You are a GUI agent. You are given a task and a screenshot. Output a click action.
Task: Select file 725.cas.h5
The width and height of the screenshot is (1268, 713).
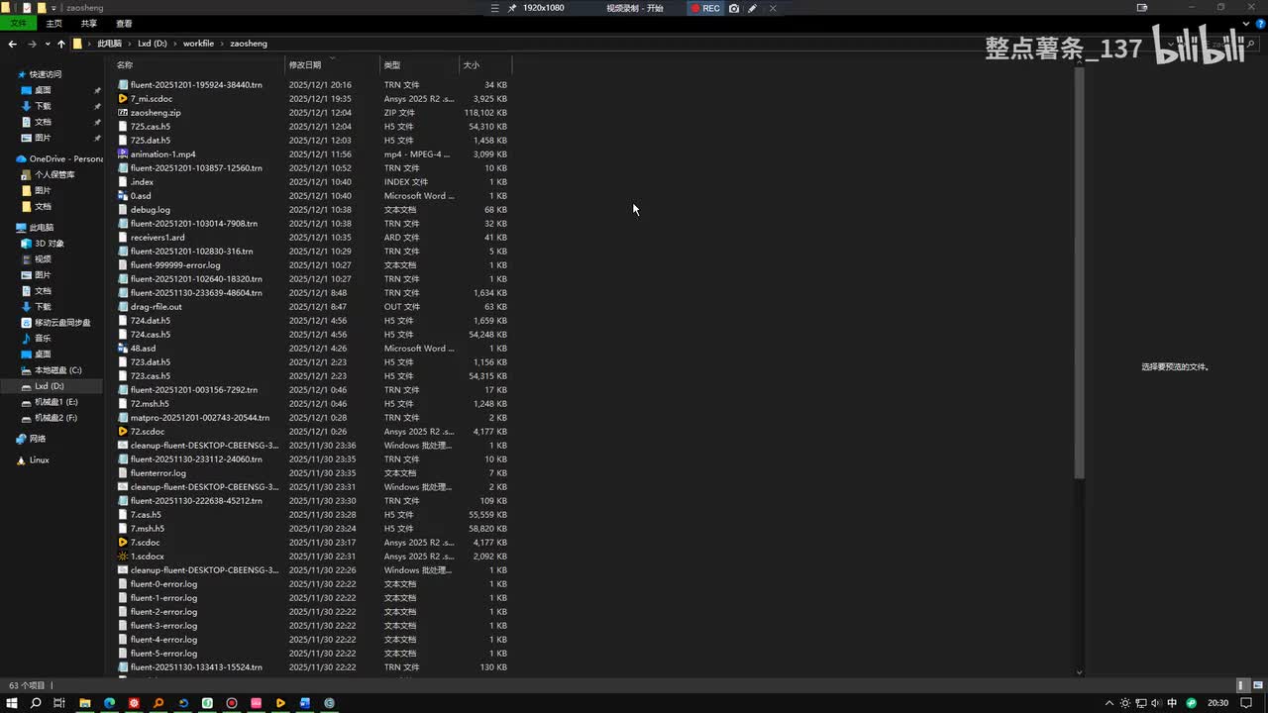(151, 126)
